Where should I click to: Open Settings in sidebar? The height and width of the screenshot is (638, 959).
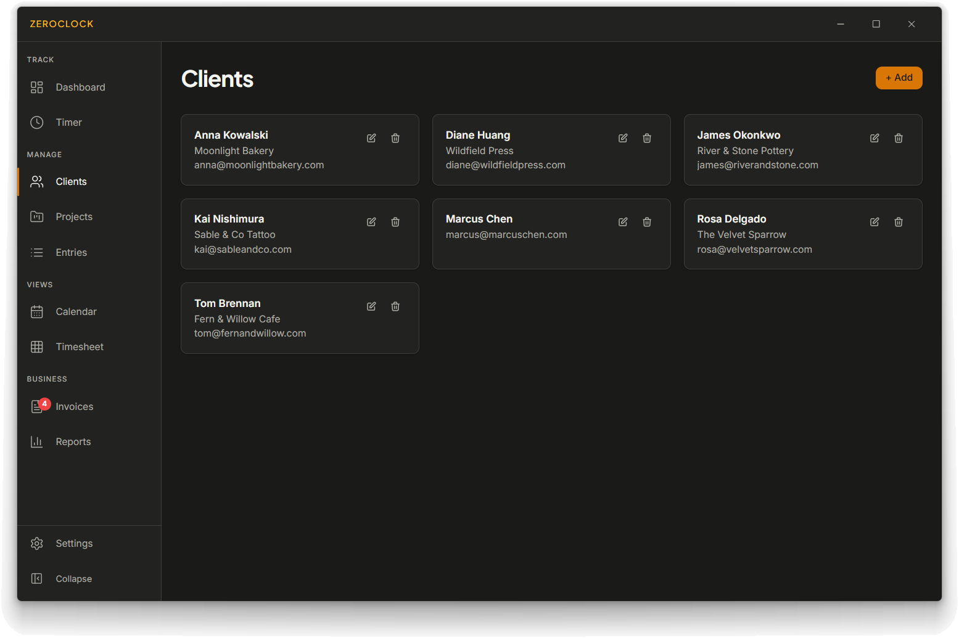pos(74,544)
